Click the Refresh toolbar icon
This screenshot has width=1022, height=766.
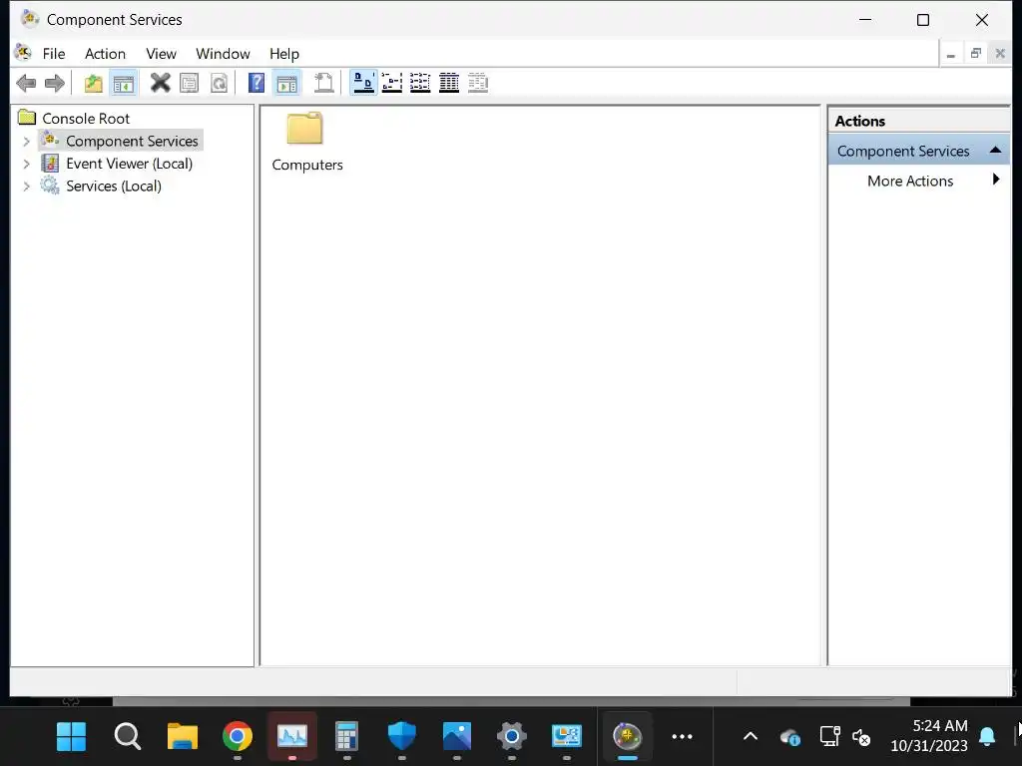pyautogui.click(x=219, y=83)
